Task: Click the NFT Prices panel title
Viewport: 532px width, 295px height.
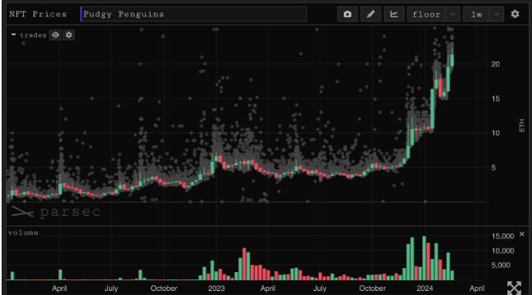Action: click(38, 14)
